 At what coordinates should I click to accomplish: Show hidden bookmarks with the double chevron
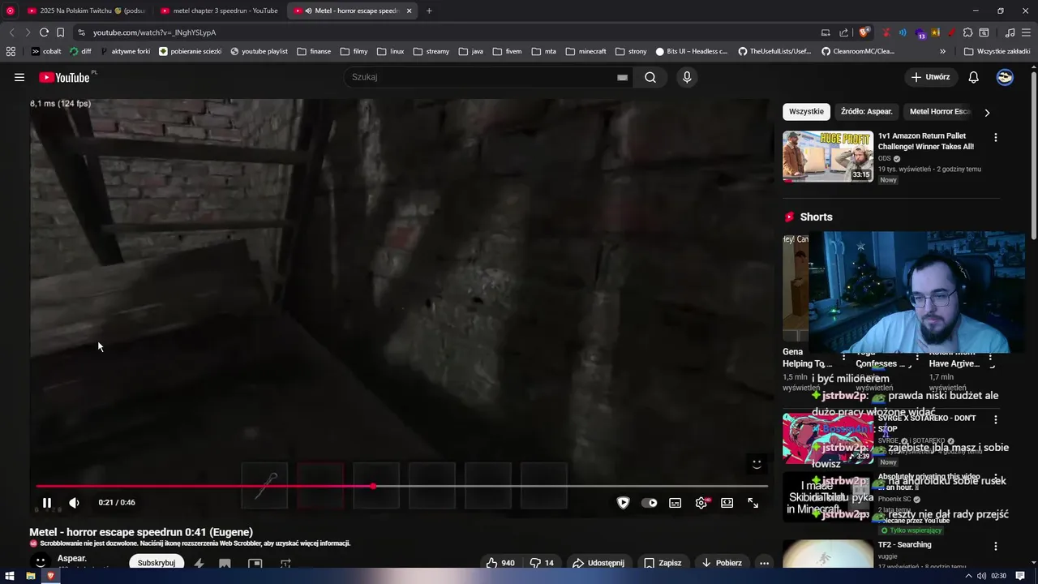click(x=942, y=51)
